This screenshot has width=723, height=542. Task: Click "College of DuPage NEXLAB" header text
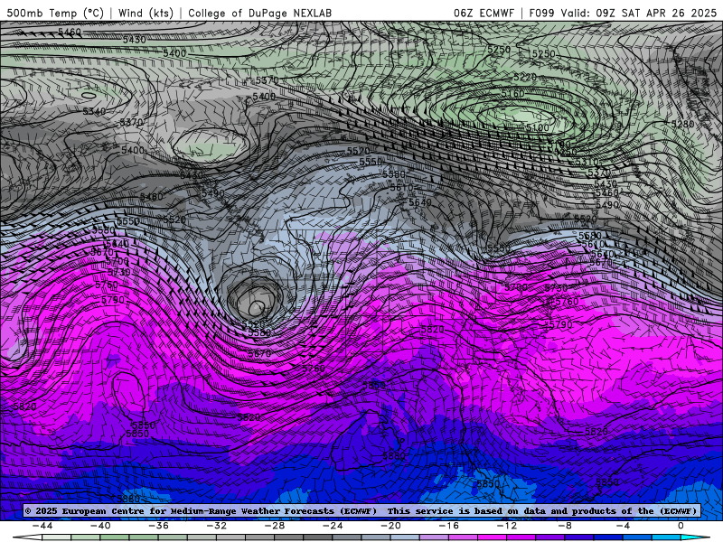pos(259,13)
